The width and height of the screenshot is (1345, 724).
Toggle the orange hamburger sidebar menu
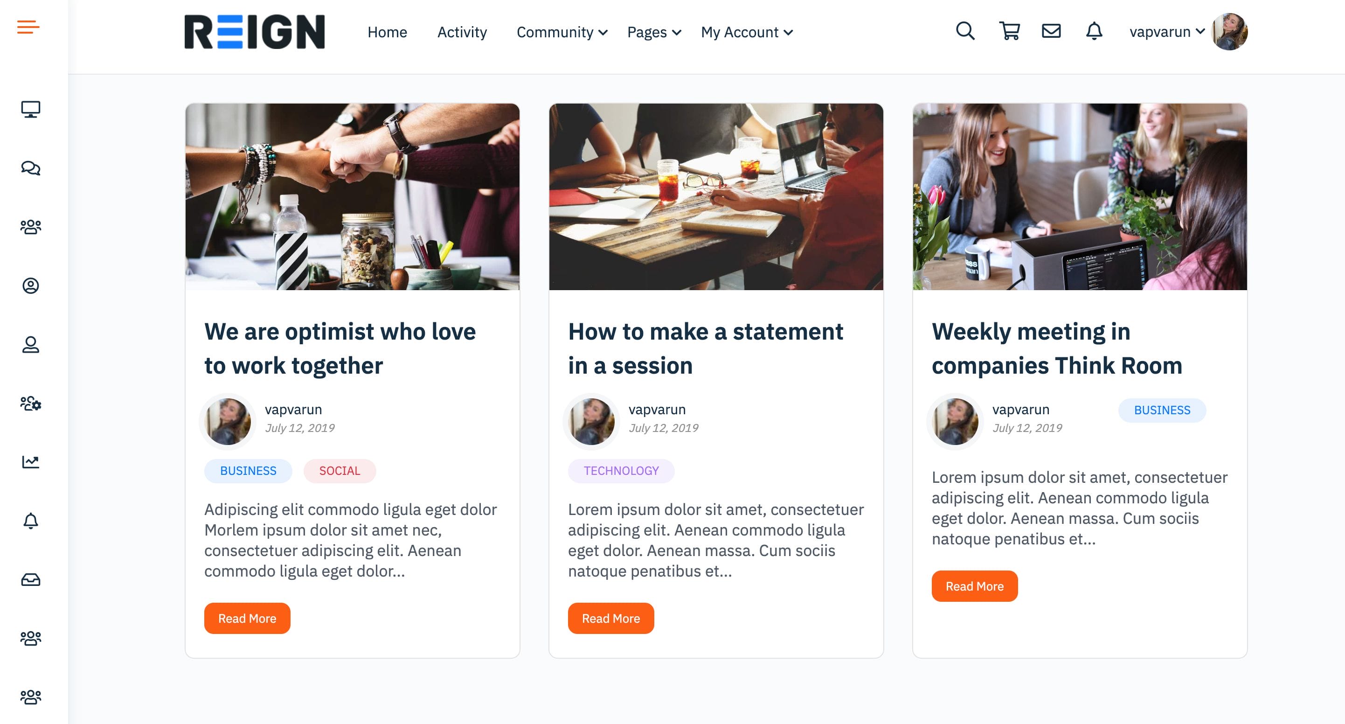(x=28, y=27)
